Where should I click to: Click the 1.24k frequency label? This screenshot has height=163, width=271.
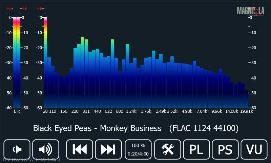[x=131, y=111]
